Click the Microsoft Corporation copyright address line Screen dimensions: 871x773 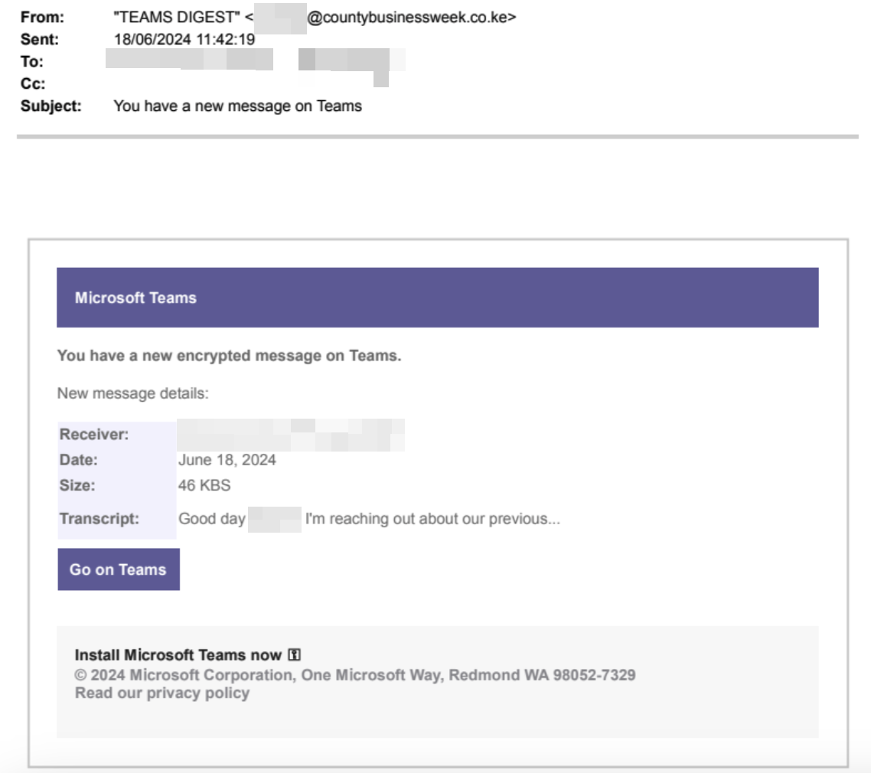click(355, 675)
